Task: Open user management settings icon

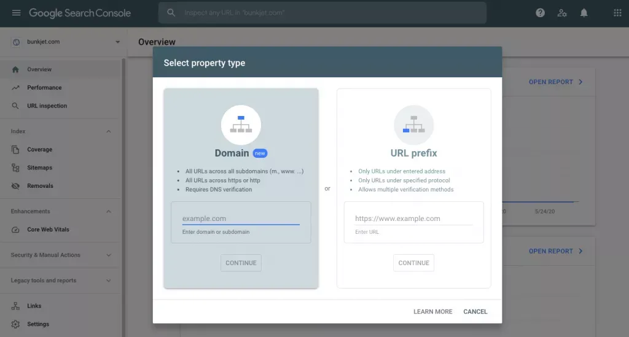Action: 561,13
